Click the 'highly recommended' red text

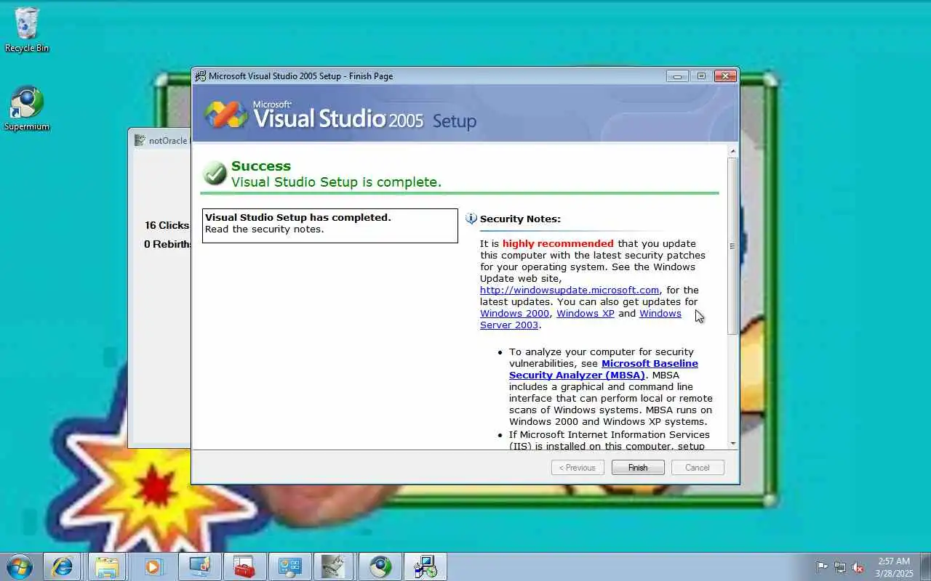coord(558,243)
